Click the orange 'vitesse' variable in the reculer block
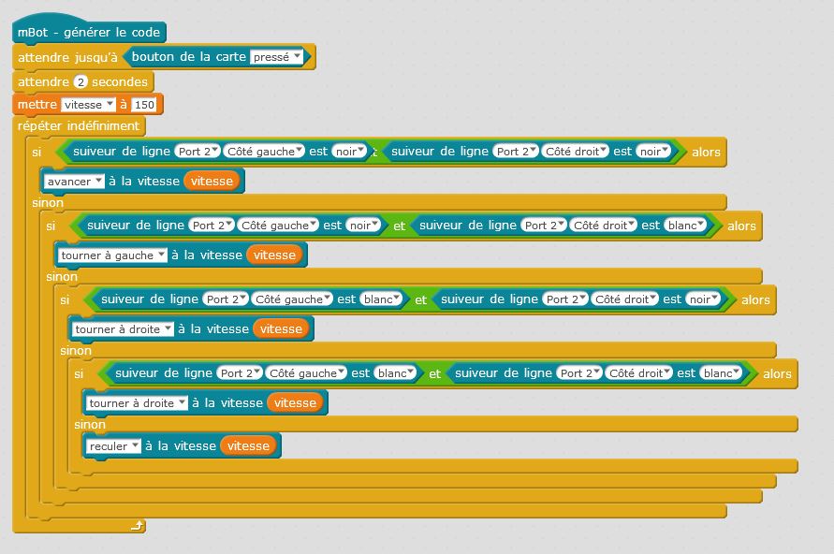 click(249, 446)
